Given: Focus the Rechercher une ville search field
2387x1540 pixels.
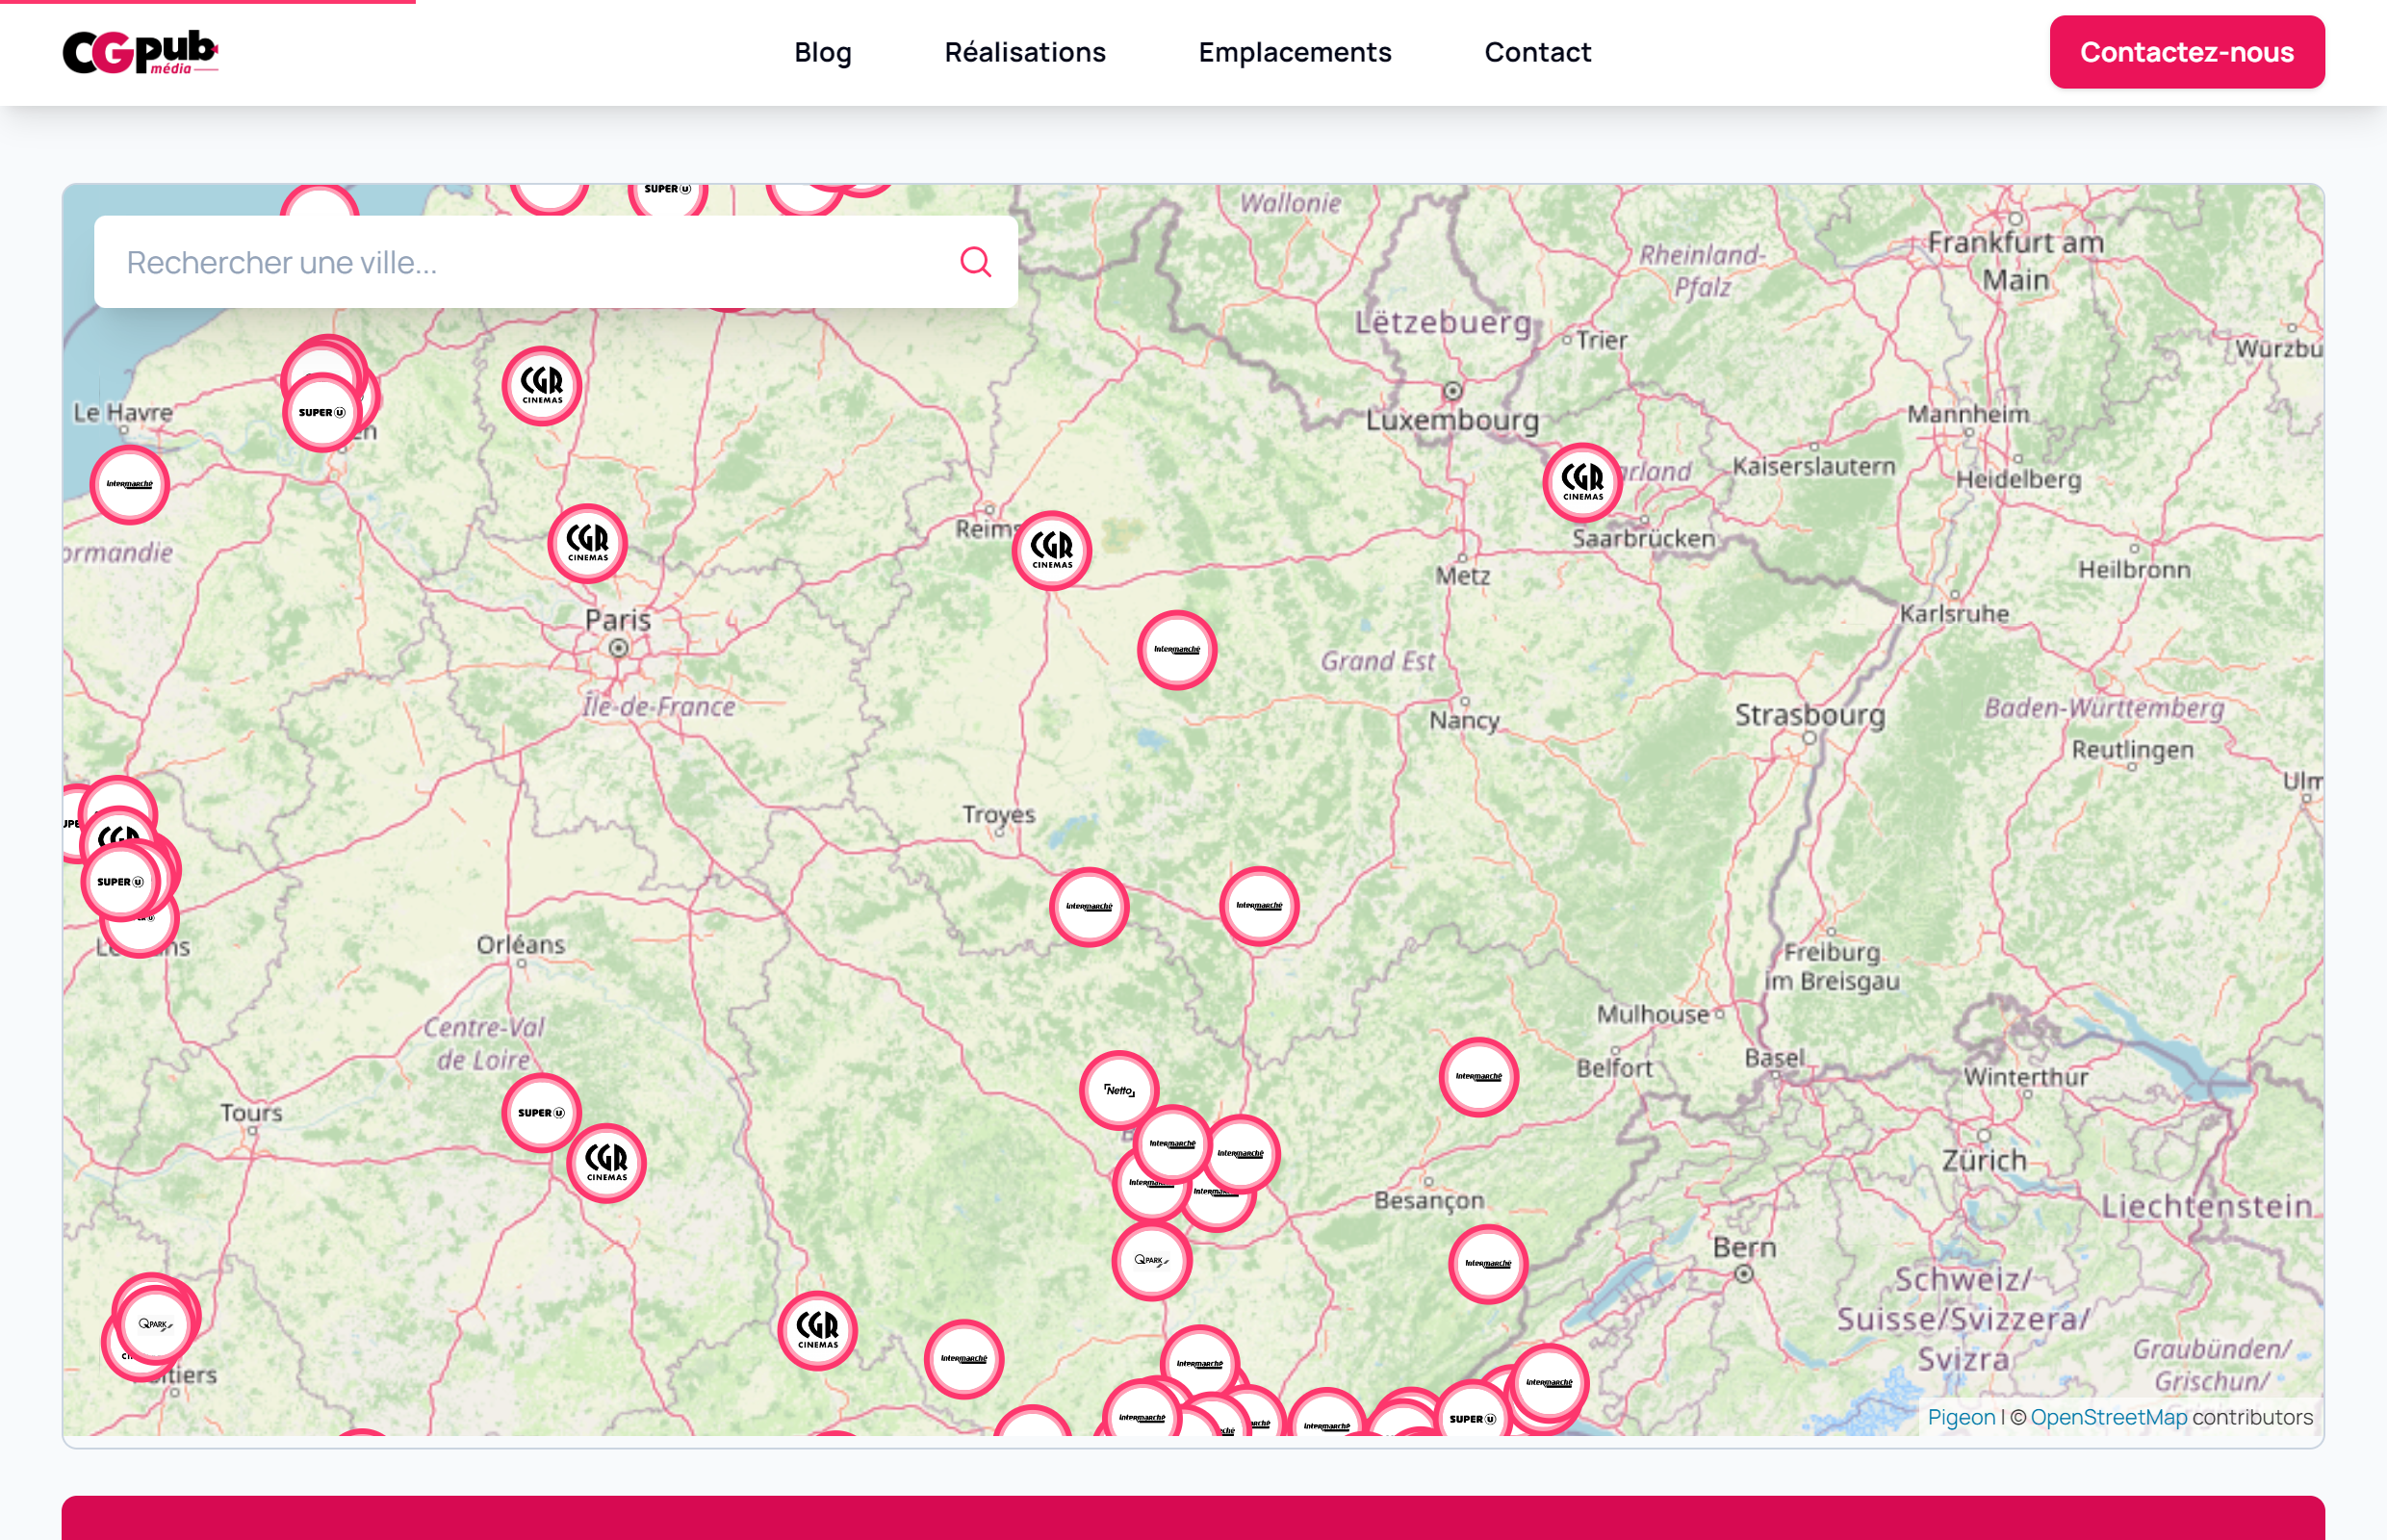Looking at the screenshot, I should (555, 262).
